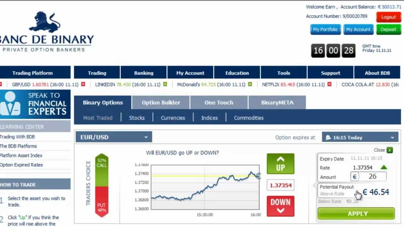Click LINKEDIN 78.430 ticker entry

[x=128, y=84]
